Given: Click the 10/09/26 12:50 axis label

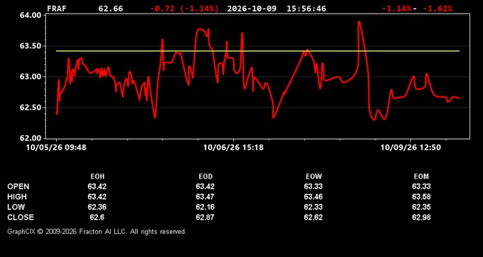Looking at the screenshot, I should point(411,148).
